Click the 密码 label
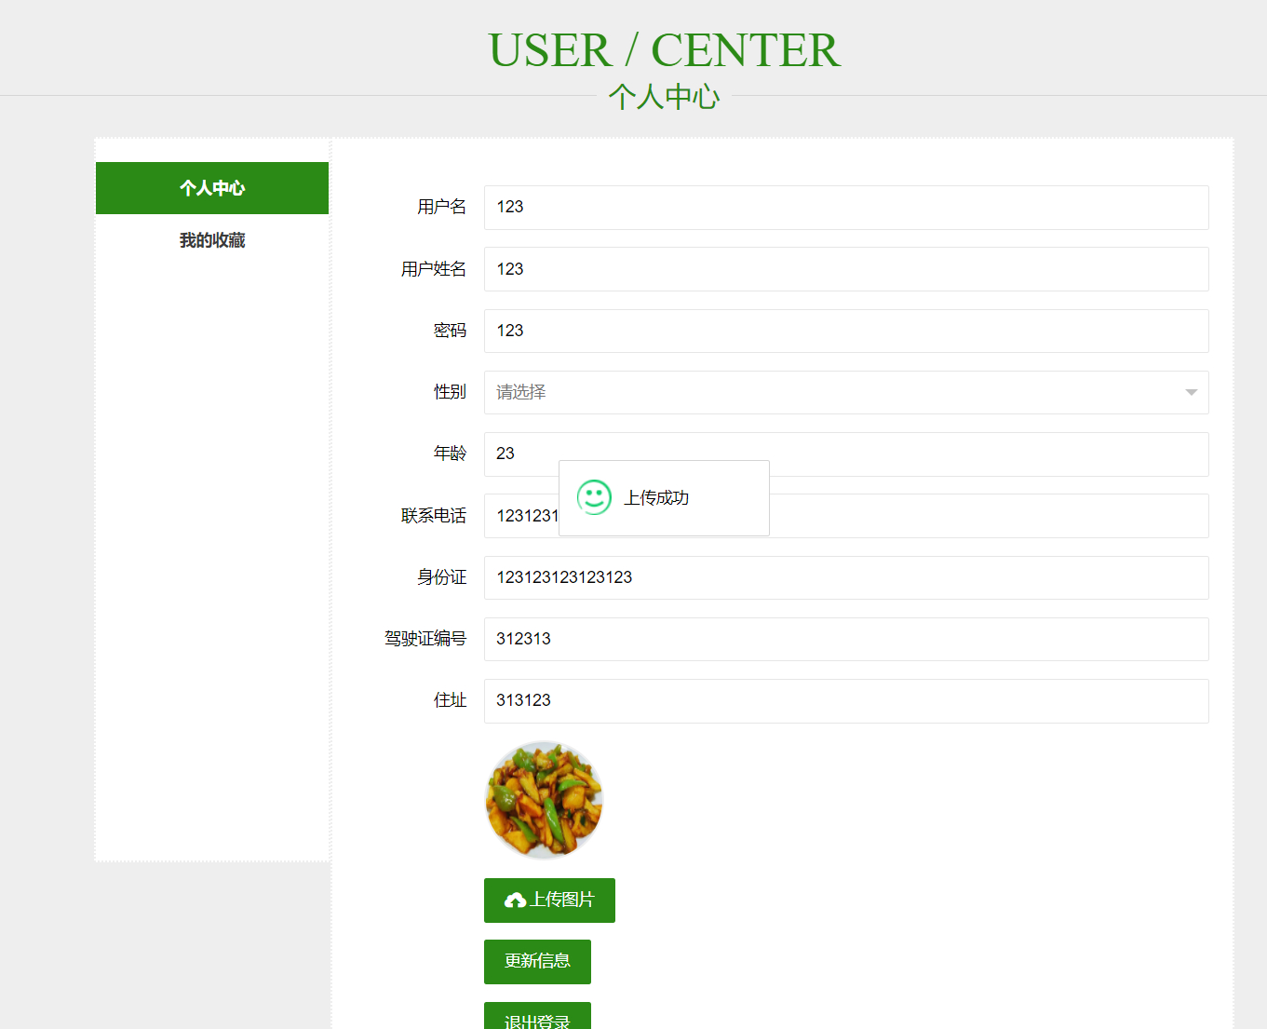This screenshot has width=1267, height=1029. pyautogui.click(x=450, y=331)
